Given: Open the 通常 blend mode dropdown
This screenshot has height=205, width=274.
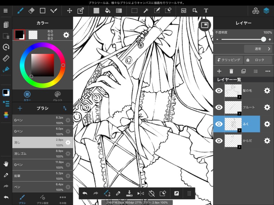Looking at the screenshot, I should (x=258, y=49).
